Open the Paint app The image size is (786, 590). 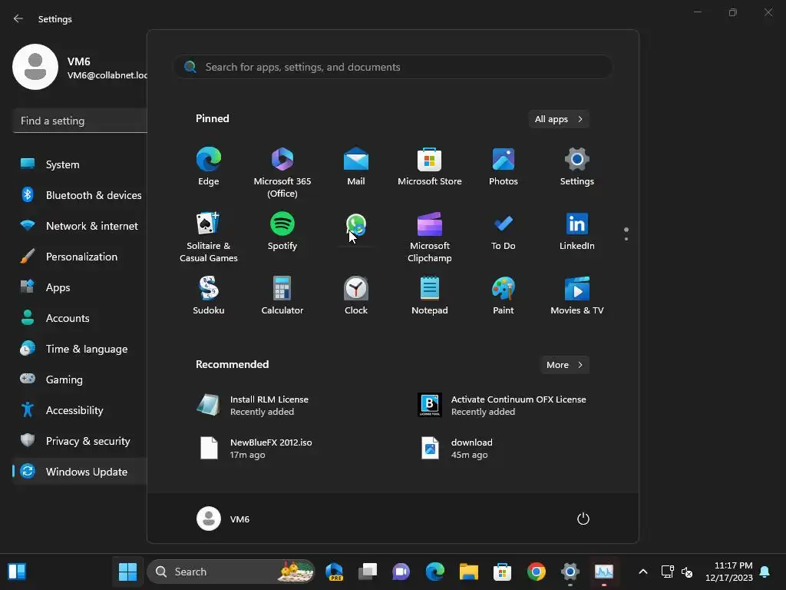504,296
